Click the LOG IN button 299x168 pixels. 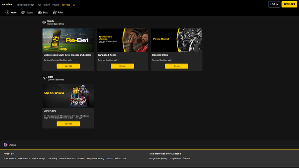click(274, 4)
